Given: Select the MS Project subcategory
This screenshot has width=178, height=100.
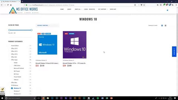Looking at the screenshot, I should 17,71.
